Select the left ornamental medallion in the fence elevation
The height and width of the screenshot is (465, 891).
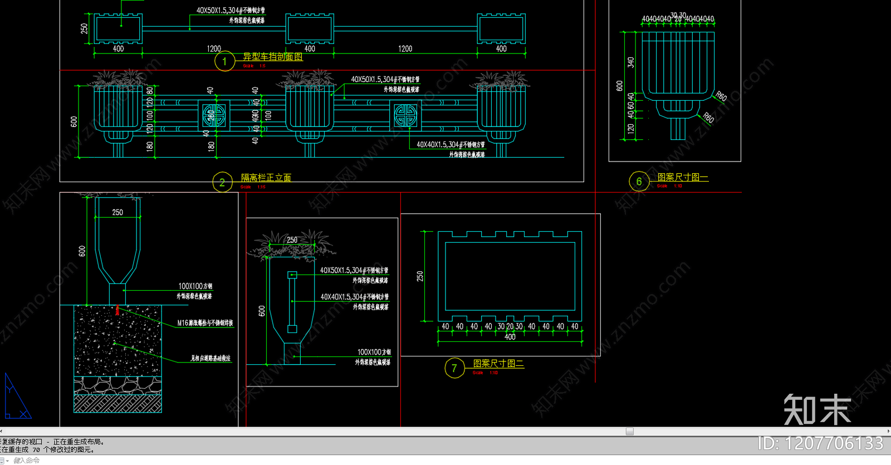coord(214,116)
